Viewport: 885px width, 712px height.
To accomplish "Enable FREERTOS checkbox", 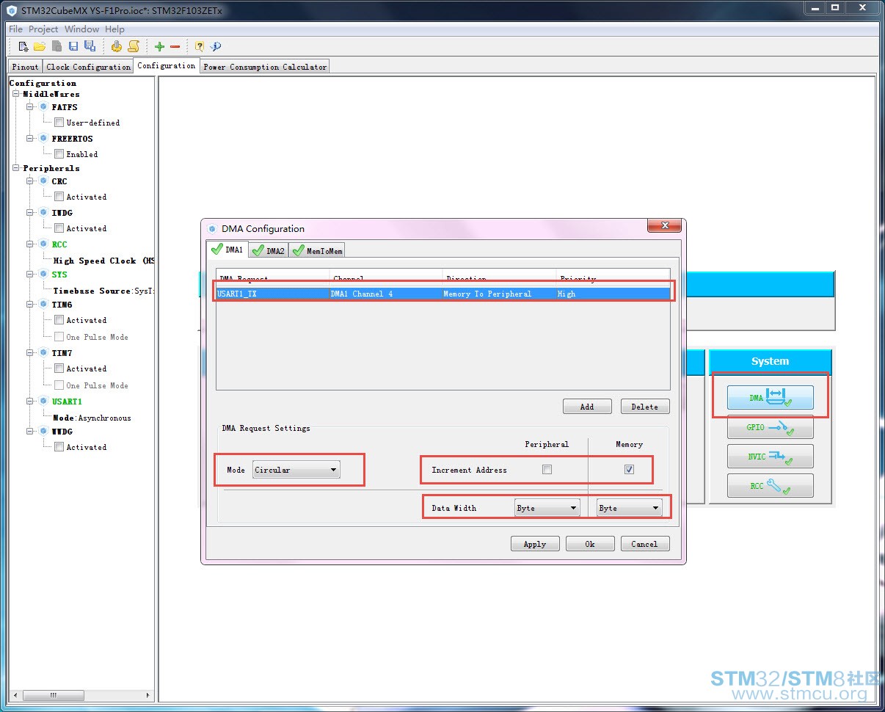I will 59,154.
